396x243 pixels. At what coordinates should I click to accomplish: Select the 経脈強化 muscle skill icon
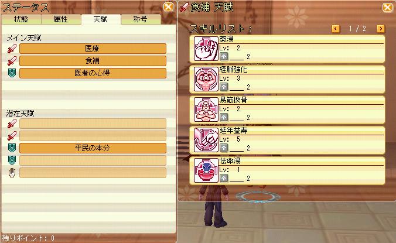[206, 79]
